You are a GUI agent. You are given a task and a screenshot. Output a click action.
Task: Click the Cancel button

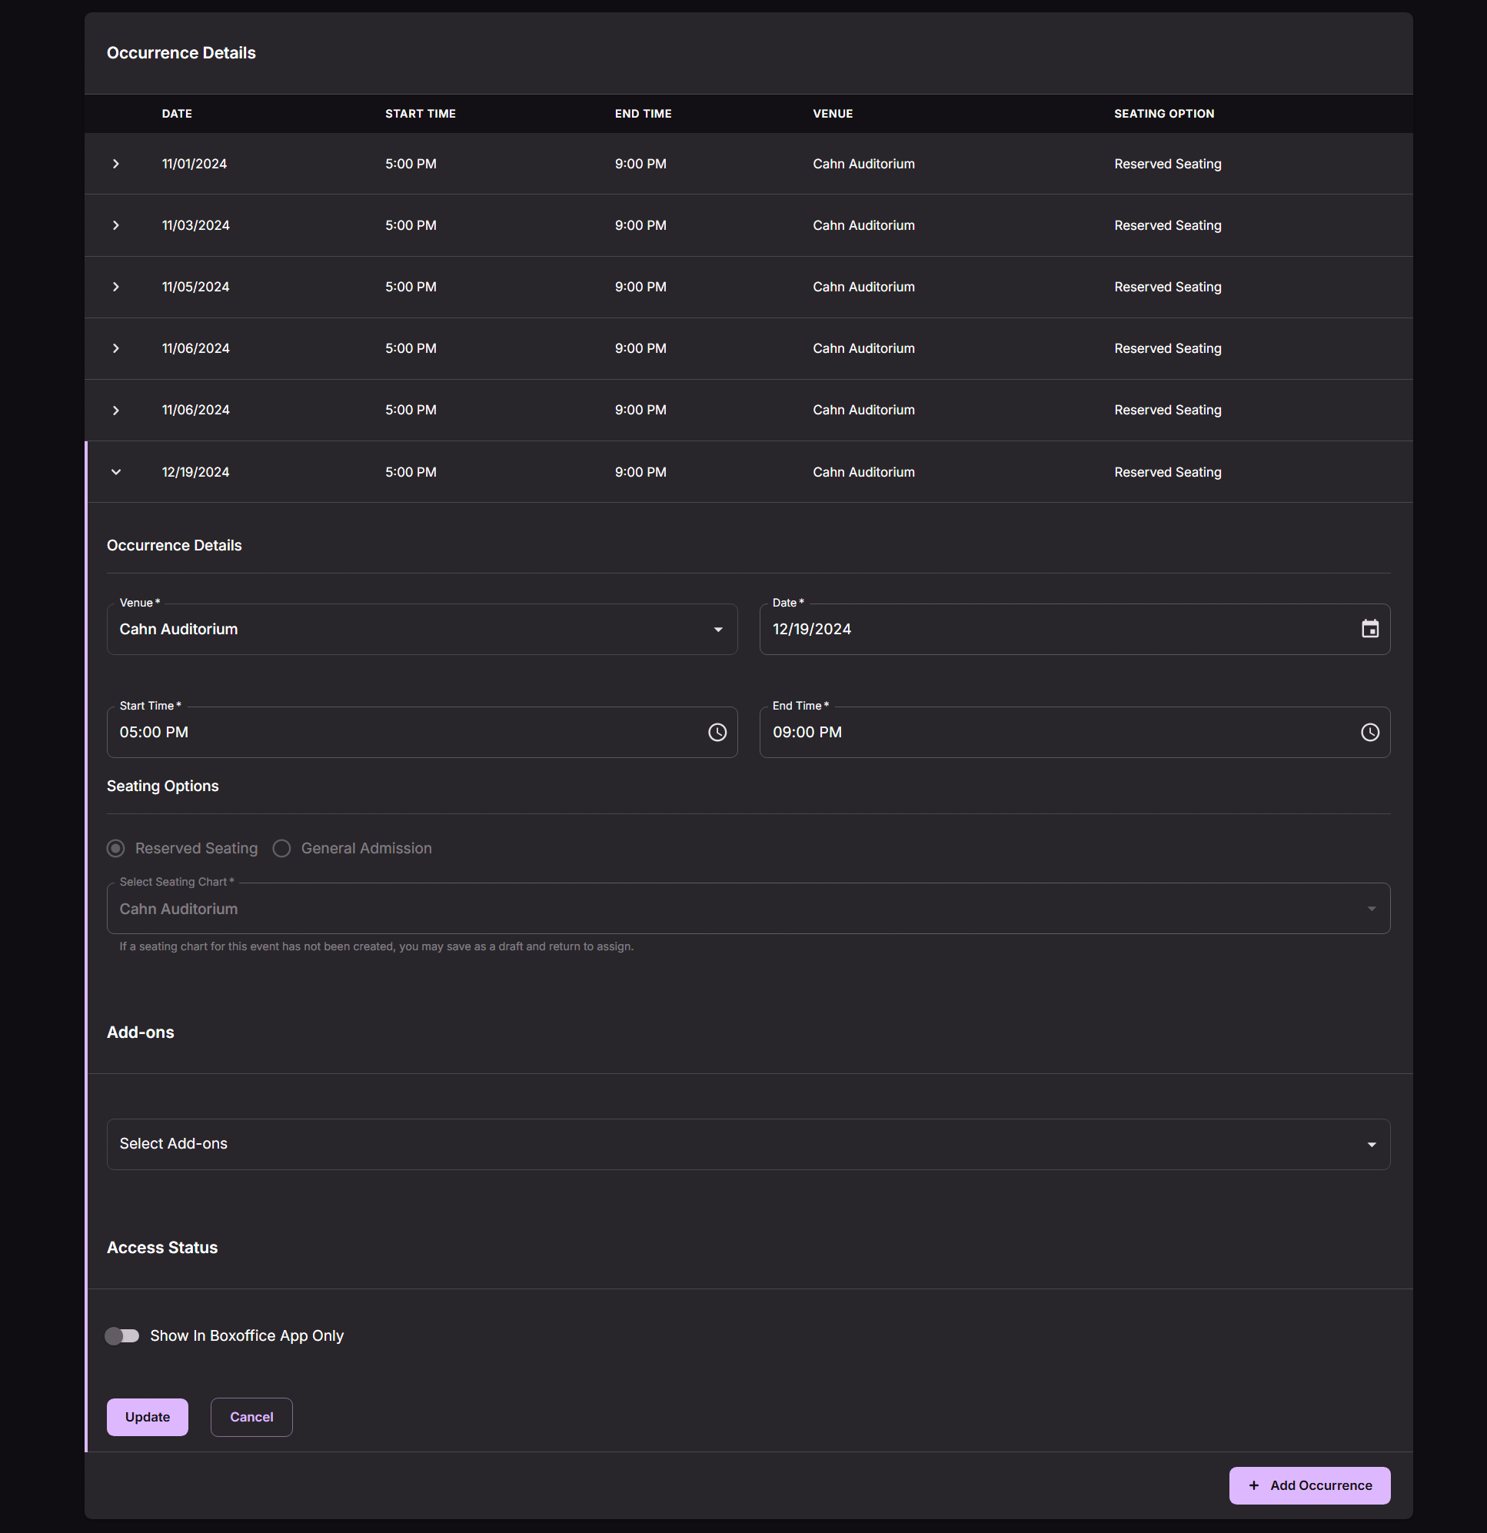(x=251, y=1416)
